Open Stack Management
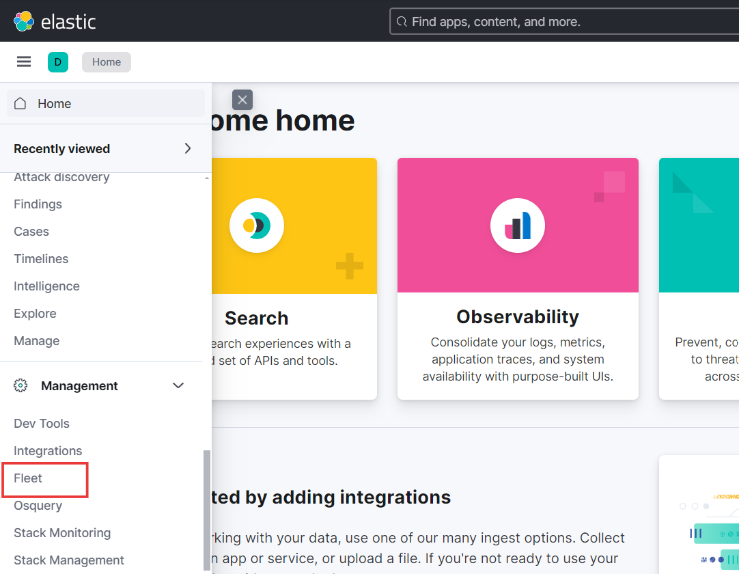Viewport: 739px width, 574px height. click(x=69, y=560)
